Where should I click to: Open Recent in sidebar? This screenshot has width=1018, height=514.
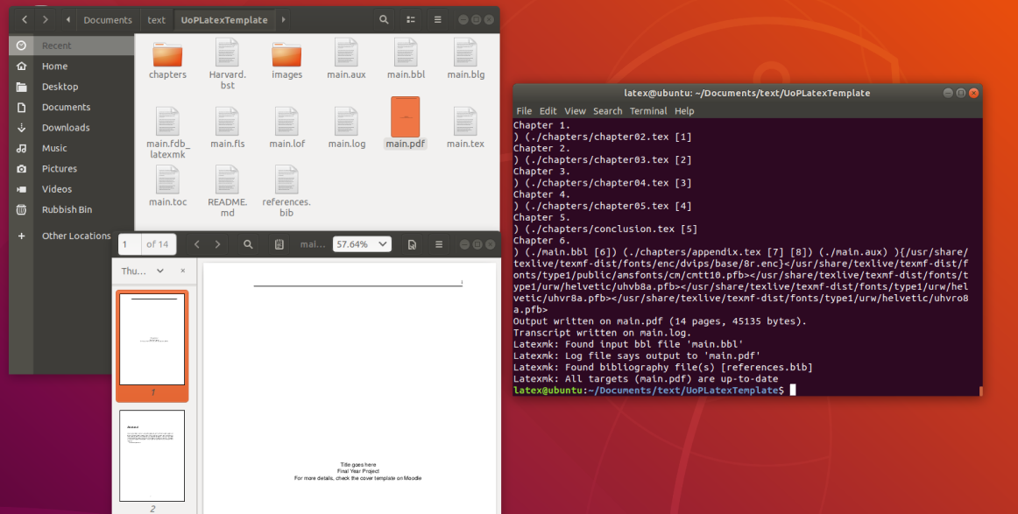pyautogui.click(x=72, y=46)
